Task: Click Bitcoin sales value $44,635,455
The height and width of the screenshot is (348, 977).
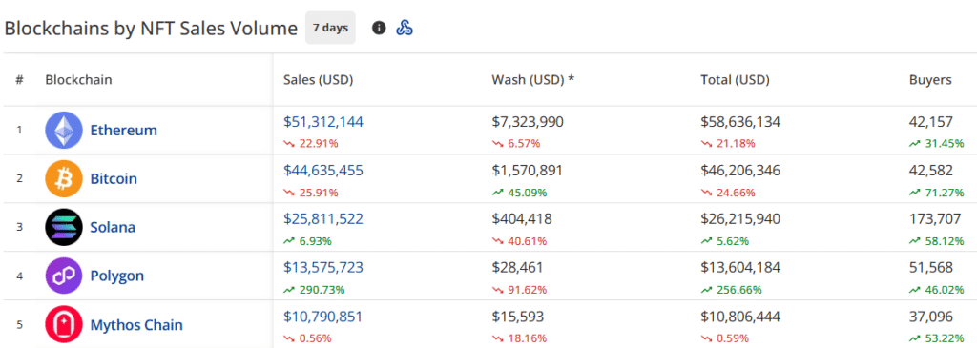Action: pos(323,171)
